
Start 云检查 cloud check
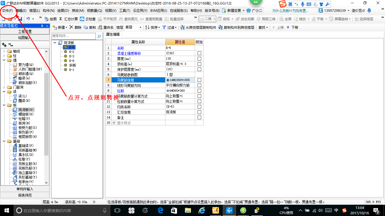[88, 19]
